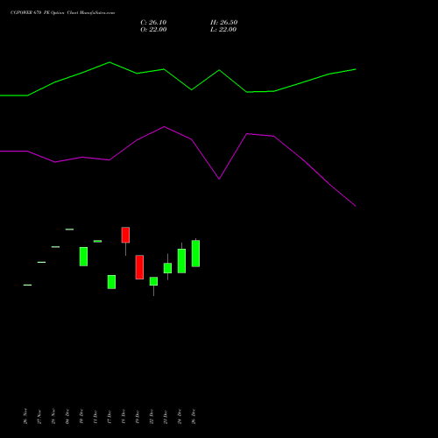Click the green candlestick for 23 Dec
Image resolution: width=438 pixels, height=438 pixels.
(x=167, y=268)
